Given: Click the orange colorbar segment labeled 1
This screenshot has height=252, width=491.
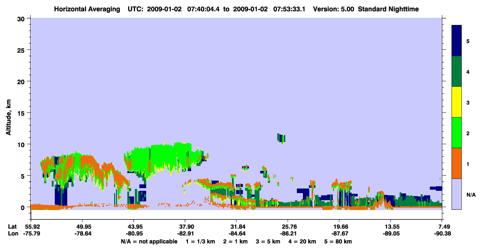Looking at the screenshot, I should [457, 163].
